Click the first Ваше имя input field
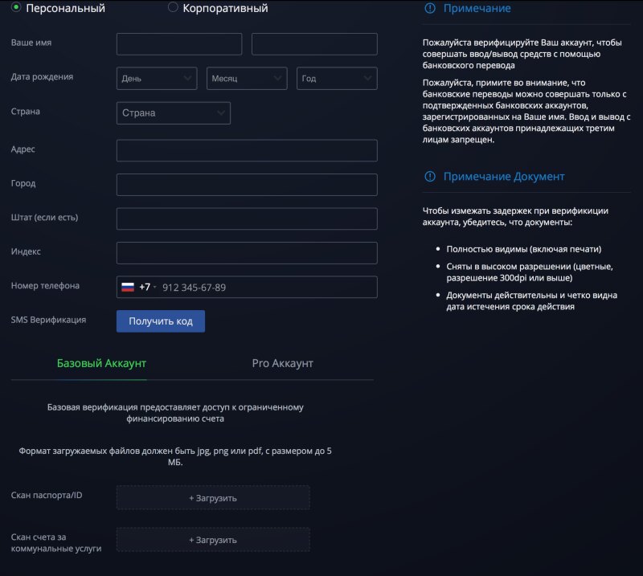Image resolution: width=643 pixels, height=576 pixels. pos(179,44)
